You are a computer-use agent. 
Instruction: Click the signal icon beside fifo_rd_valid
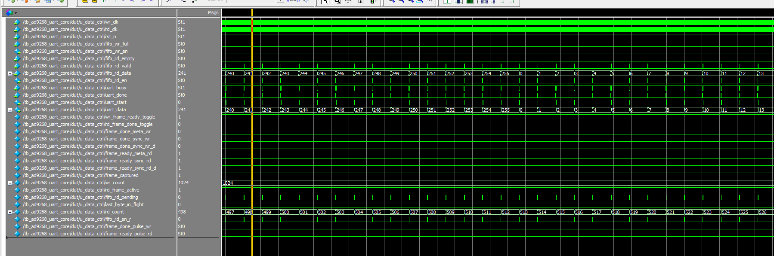(17, 66)
